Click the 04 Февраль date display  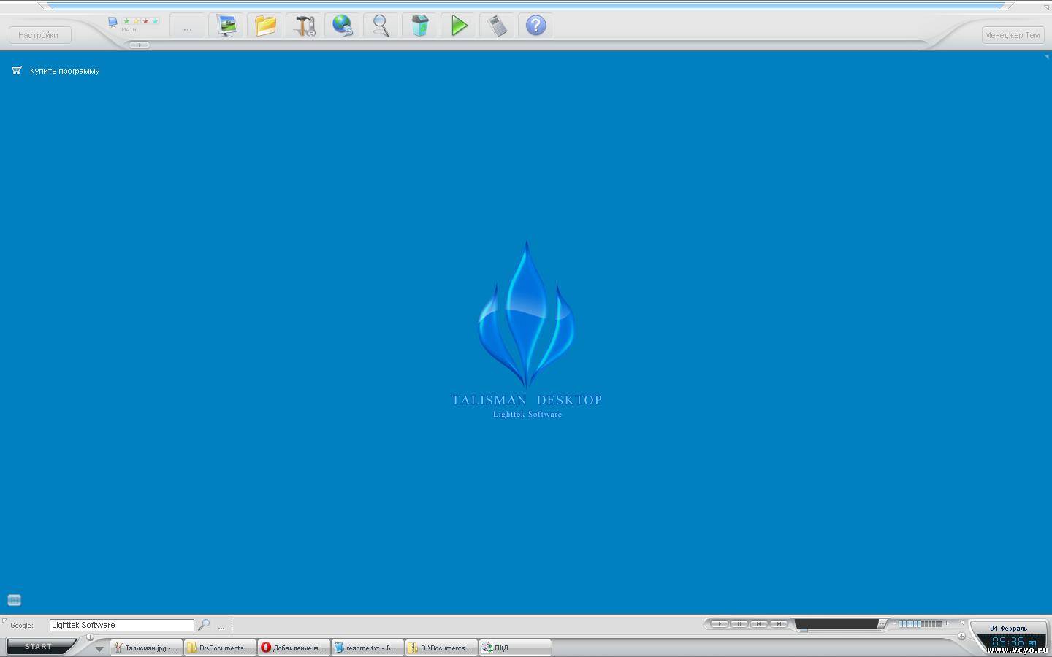pos(1008,629)
